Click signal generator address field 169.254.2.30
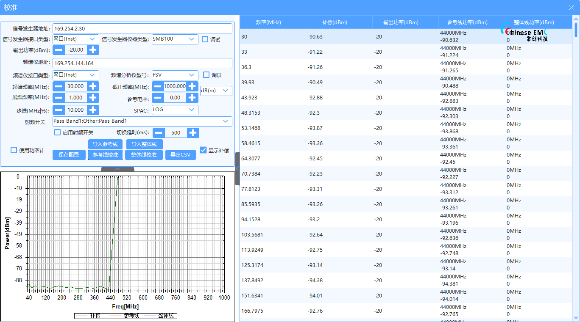Image resolution: width=580 pixels, height=322 pixels. (142, 28)
